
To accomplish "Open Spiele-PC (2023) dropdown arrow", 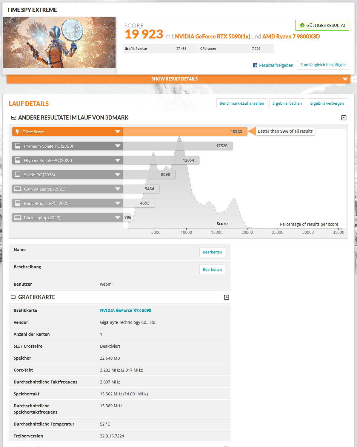I will 118,174.
